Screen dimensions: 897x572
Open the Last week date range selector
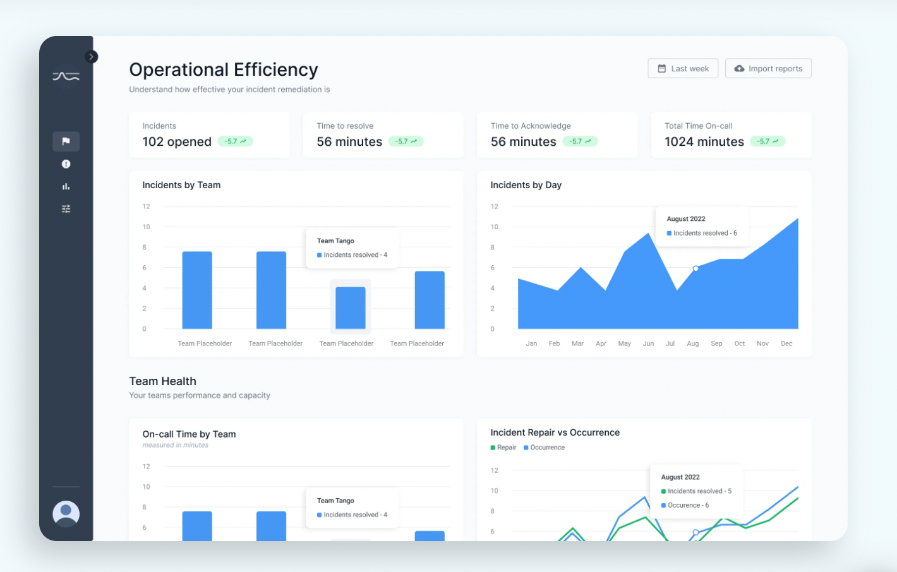(683, 68)
